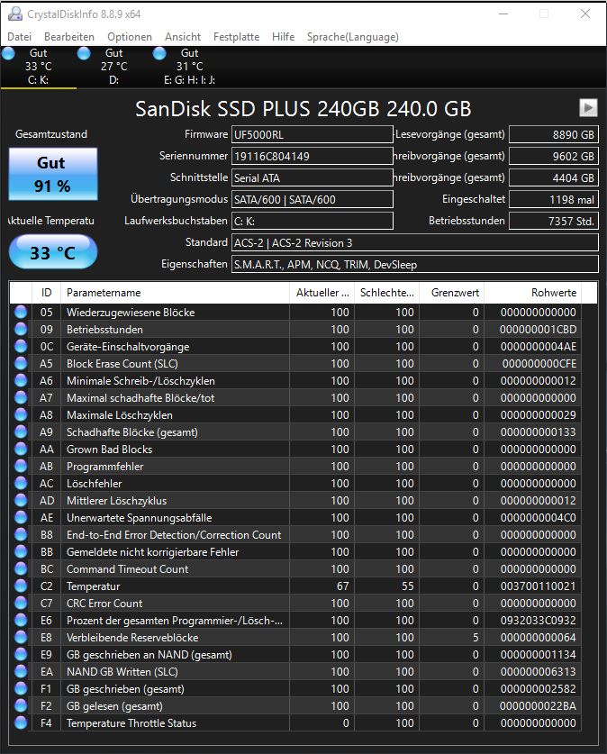The height and width of the screenshot is (754, 607).
Task: Select the GB geschrieben an NAND (gesamt) row
Action: (x=295, y=655)
